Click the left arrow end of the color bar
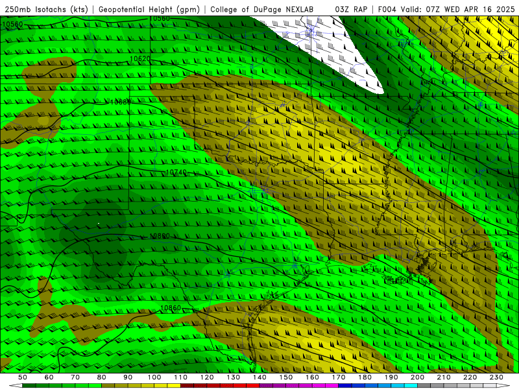This screenshot has height=389, width=519. 16,385
